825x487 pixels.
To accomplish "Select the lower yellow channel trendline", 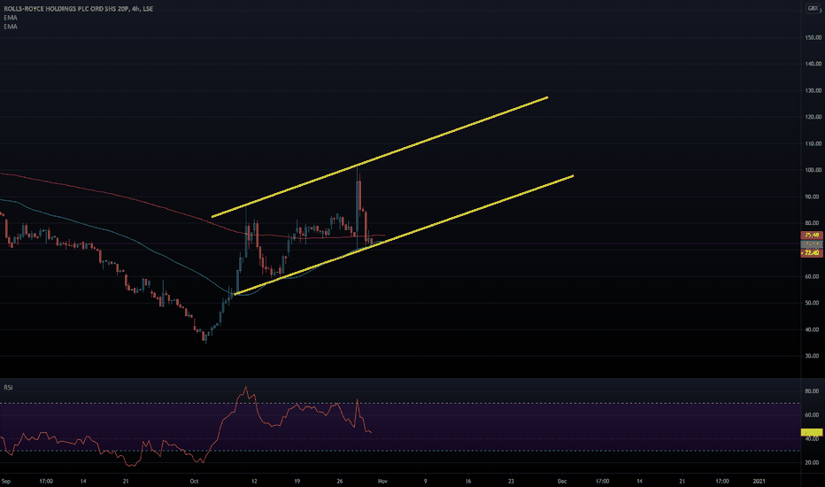I will coord(404,235).
